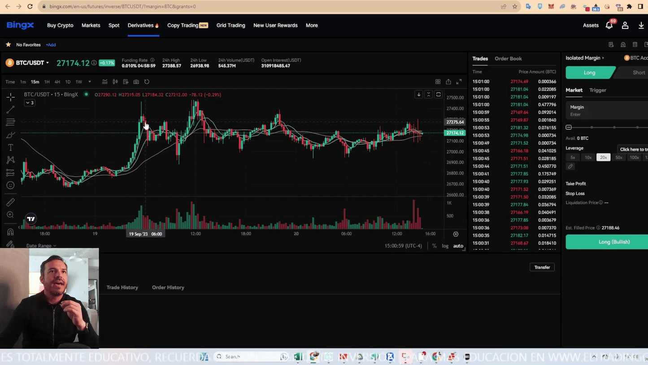Edit custom leverage with pencil icon
Viewport: 648px width, 365px height.
tap(570, 167)
